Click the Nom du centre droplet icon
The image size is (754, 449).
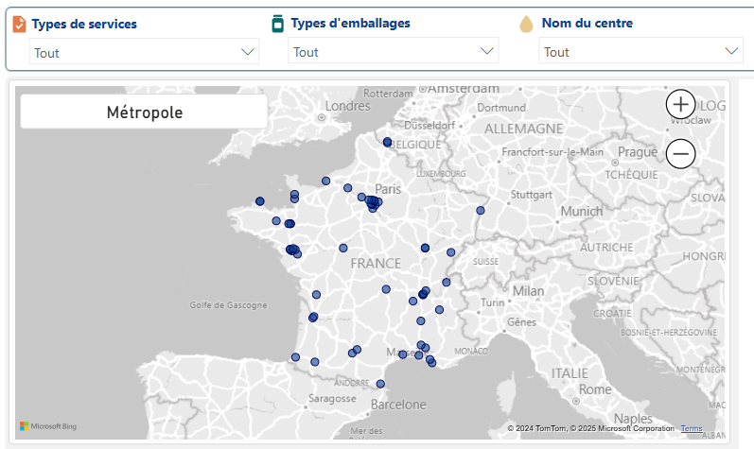527,24
